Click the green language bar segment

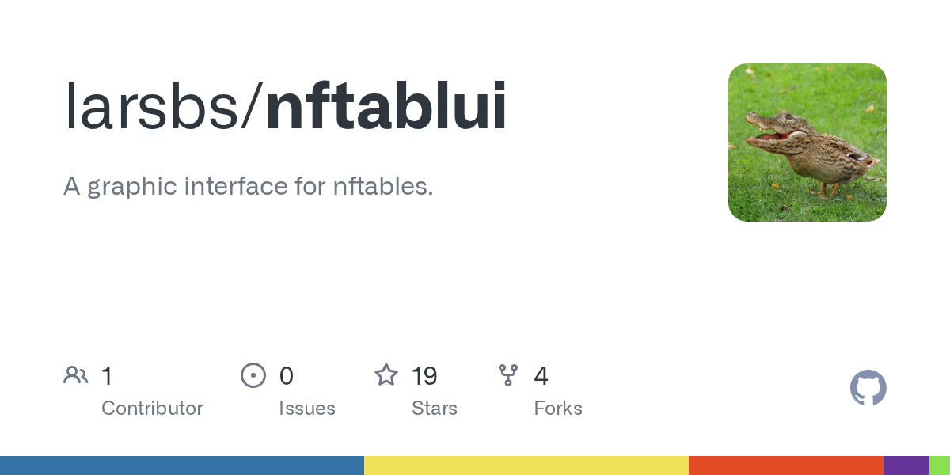940,465
